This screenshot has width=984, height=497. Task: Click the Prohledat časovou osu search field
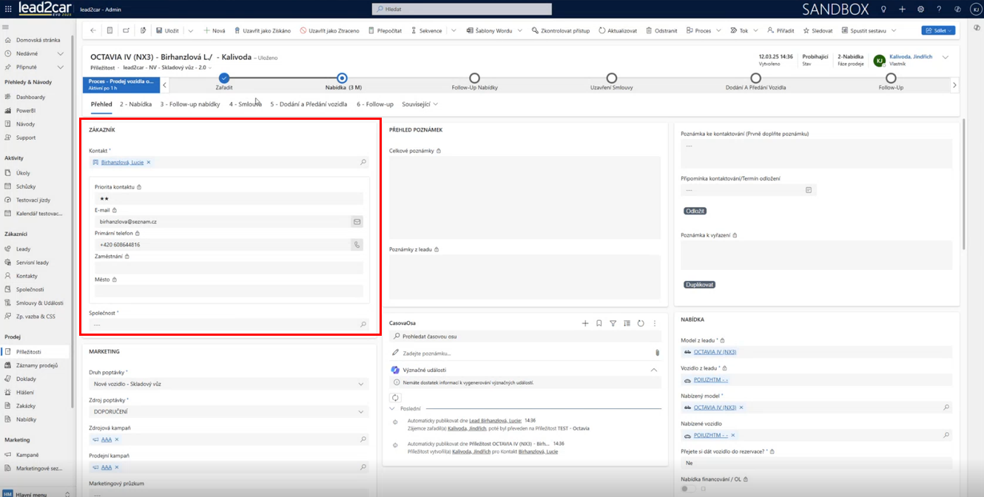click(525, 337)
